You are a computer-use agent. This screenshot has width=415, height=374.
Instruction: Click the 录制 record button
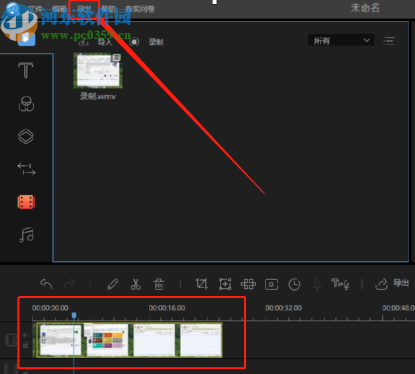pos(156,42)
